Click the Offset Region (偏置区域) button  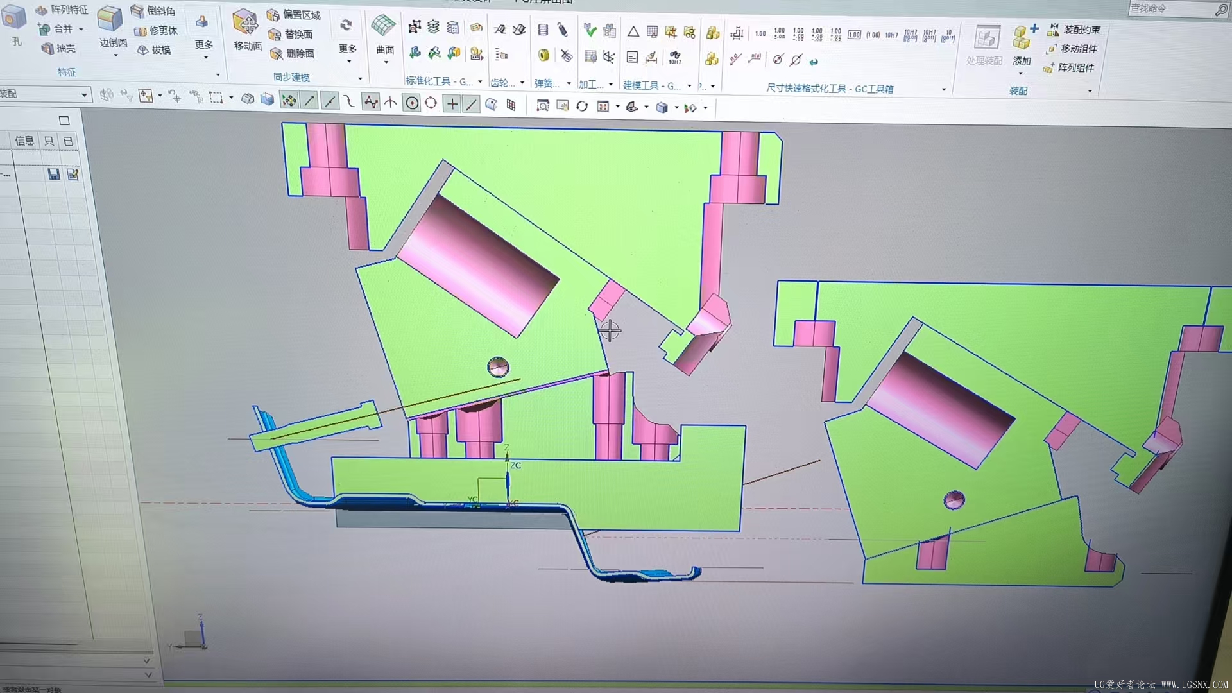click(x=294, y=14)
